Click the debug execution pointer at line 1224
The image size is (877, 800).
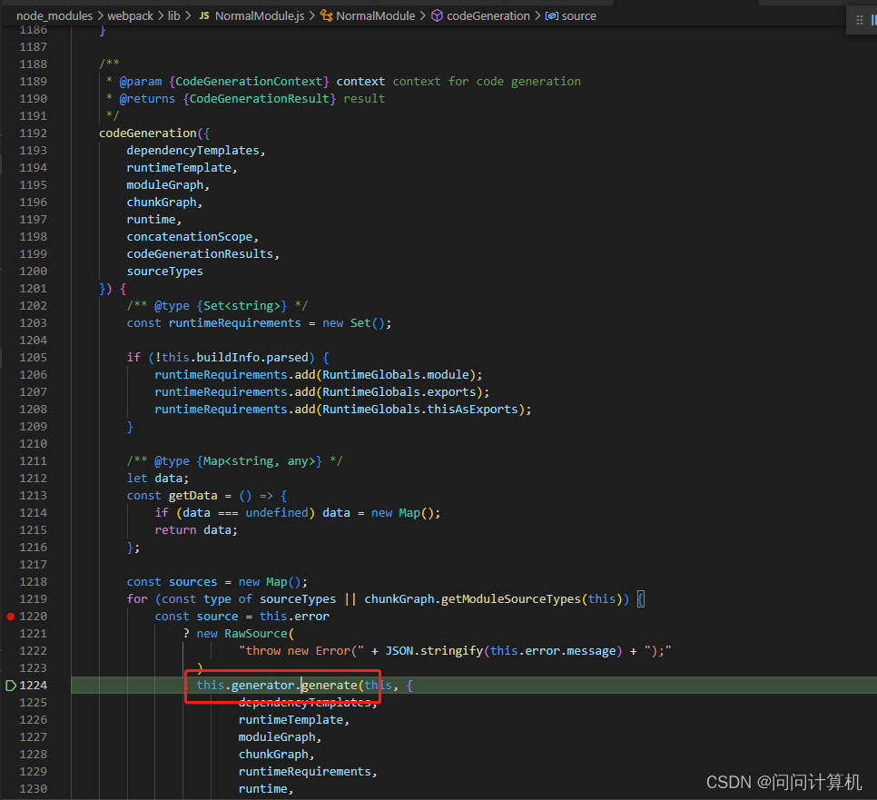click(x=11, y=686)
